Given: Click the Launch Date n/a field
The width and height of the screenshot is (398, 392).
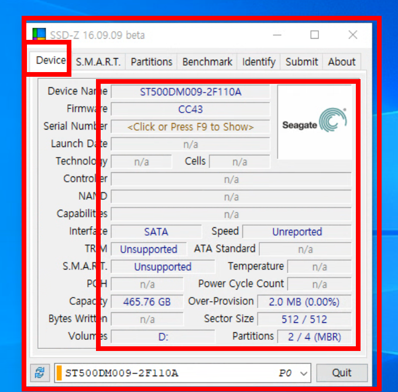Looking at the screenshot, I should pyautogui.click(x=190, y=144).
